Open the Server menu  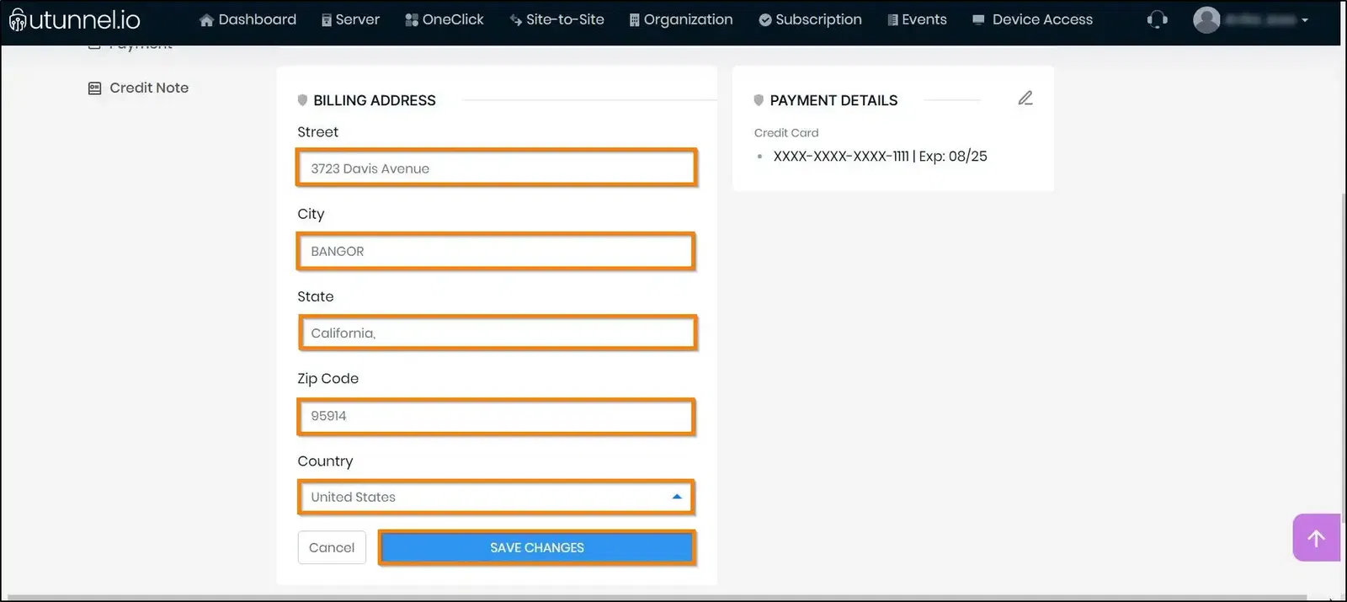point(350,19)
